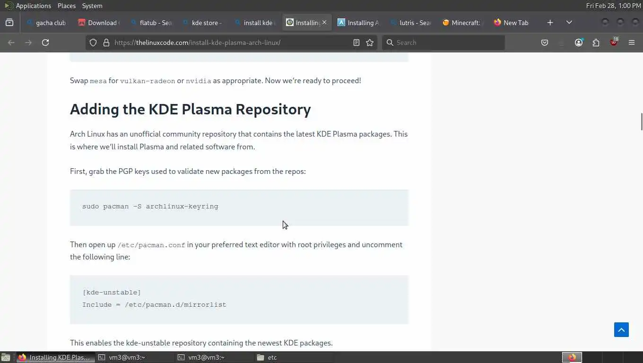Switch to the Installing A tab
Viewport: 643px width, 363px height.
point(358,22)
